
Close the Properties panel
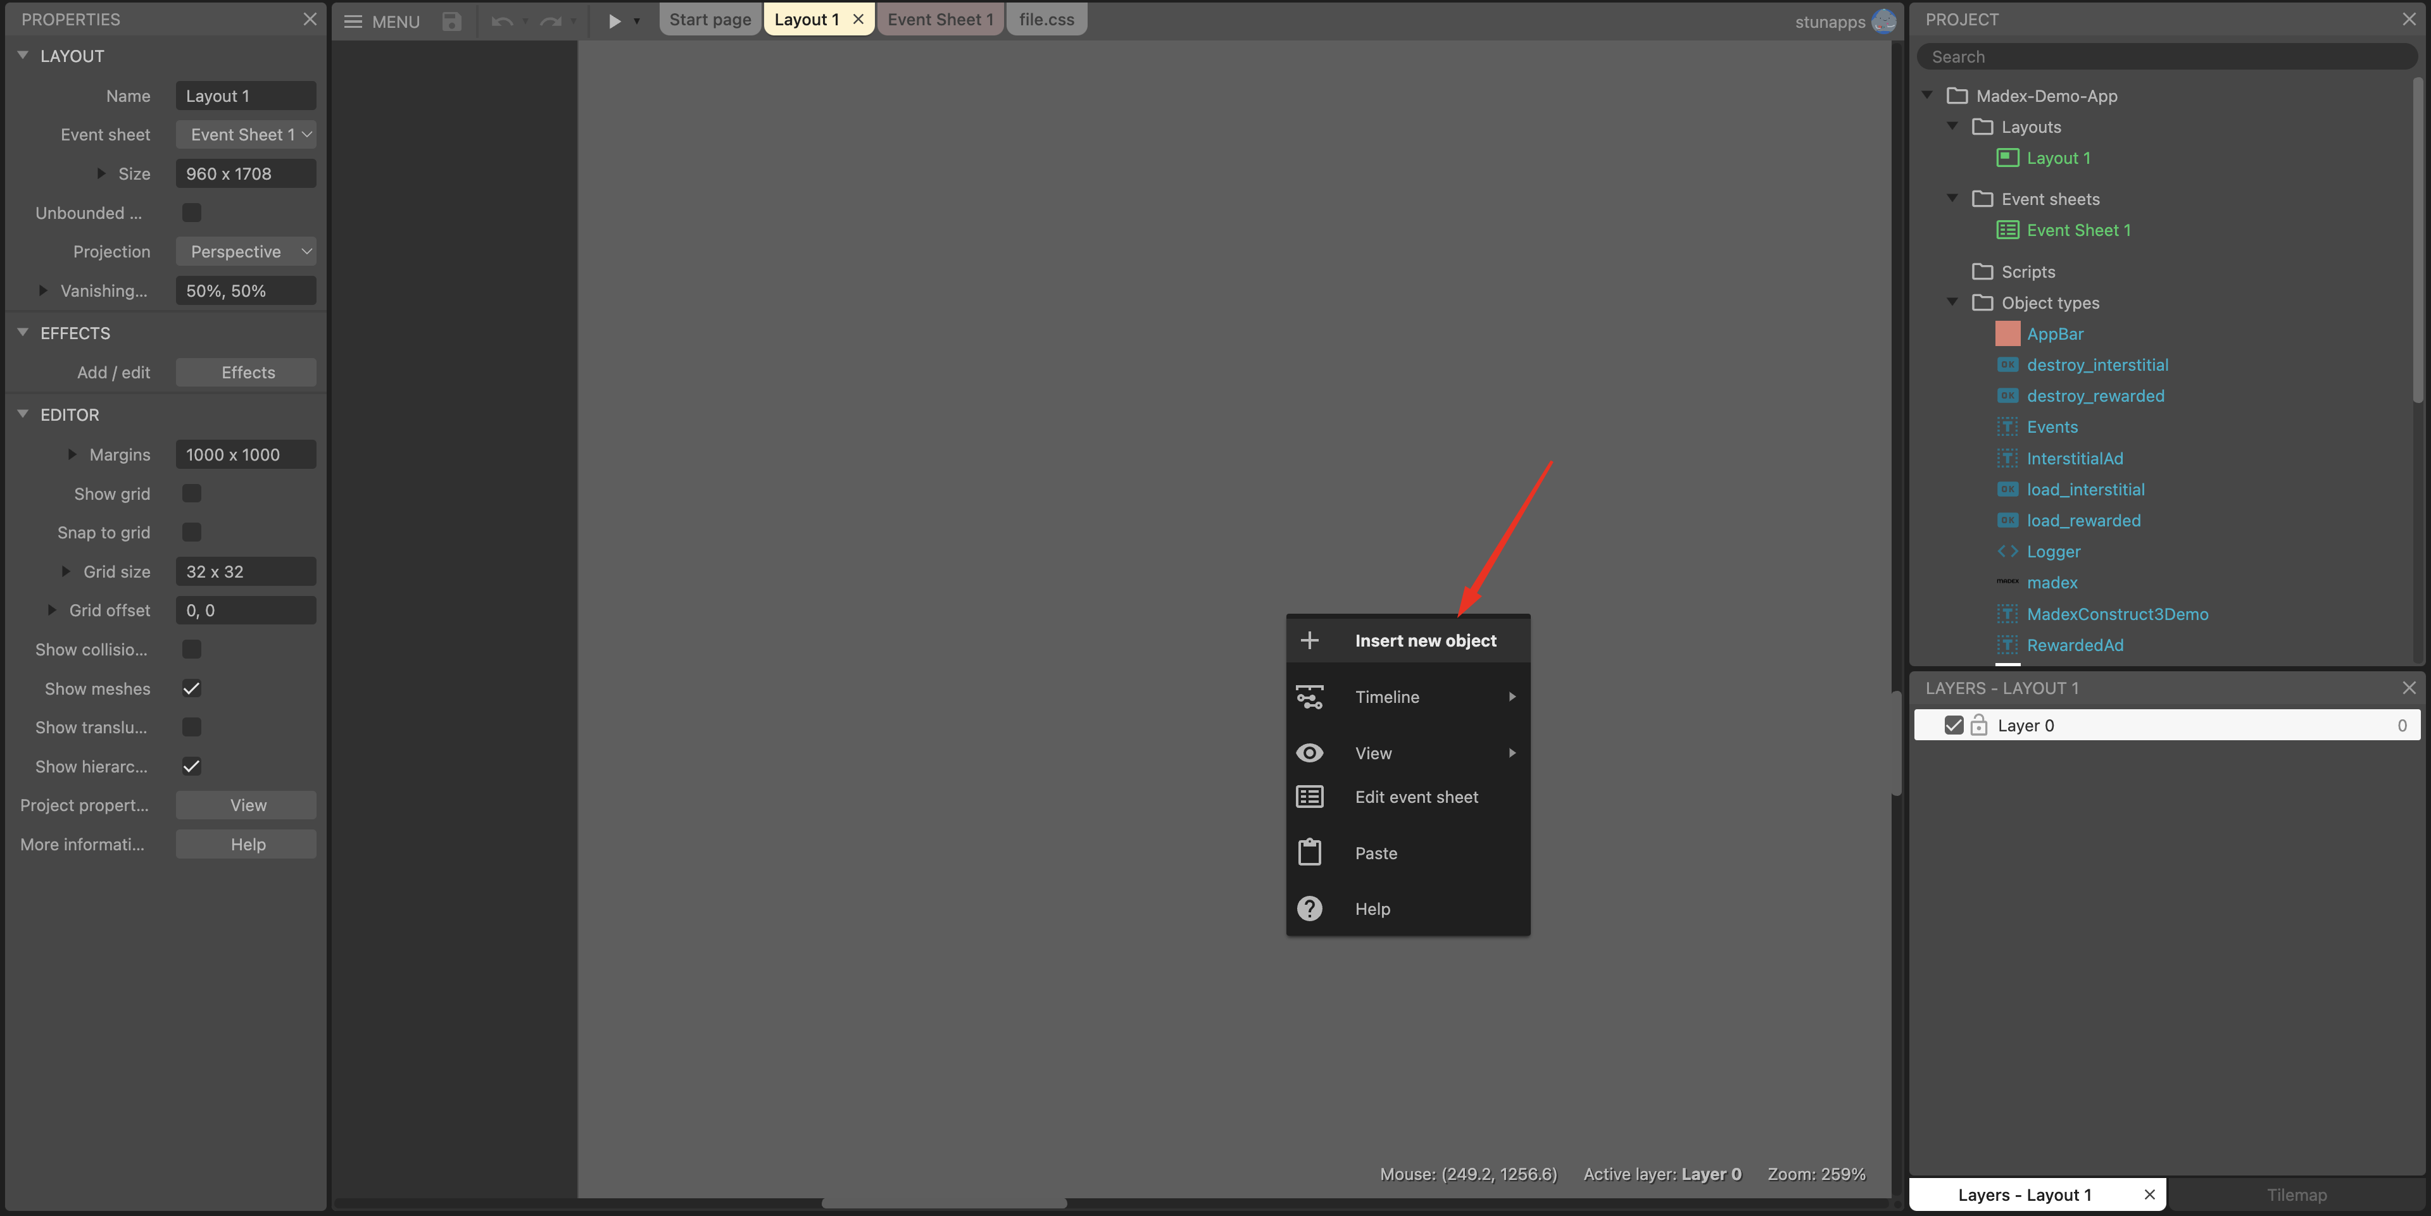pyautogui.click(x=310, y=19)
